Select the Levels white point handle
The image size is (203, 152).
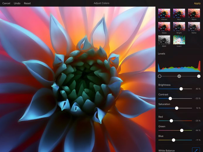coord(199,76)
